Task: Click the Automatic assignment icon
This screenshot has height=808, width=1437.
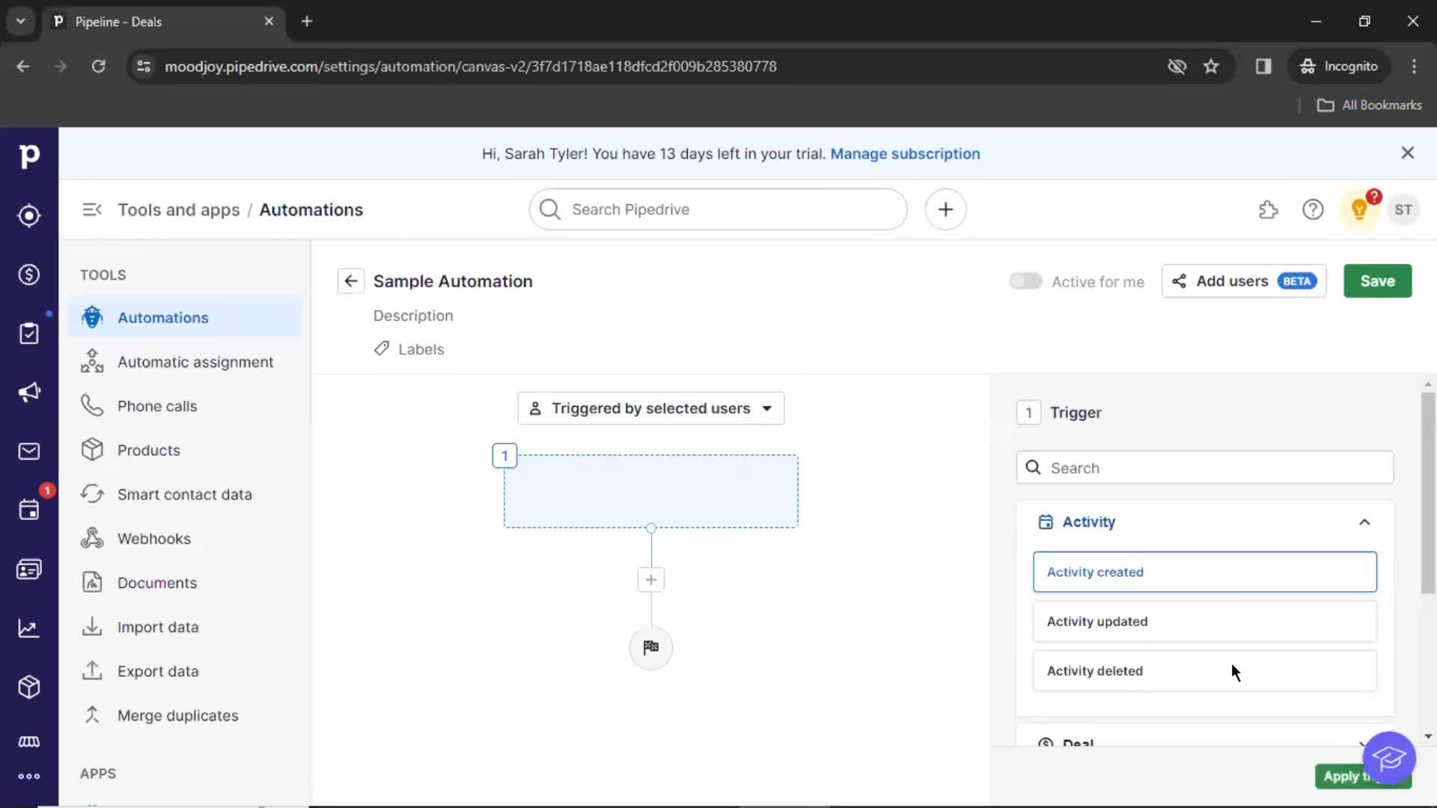Action: (91, 361)
